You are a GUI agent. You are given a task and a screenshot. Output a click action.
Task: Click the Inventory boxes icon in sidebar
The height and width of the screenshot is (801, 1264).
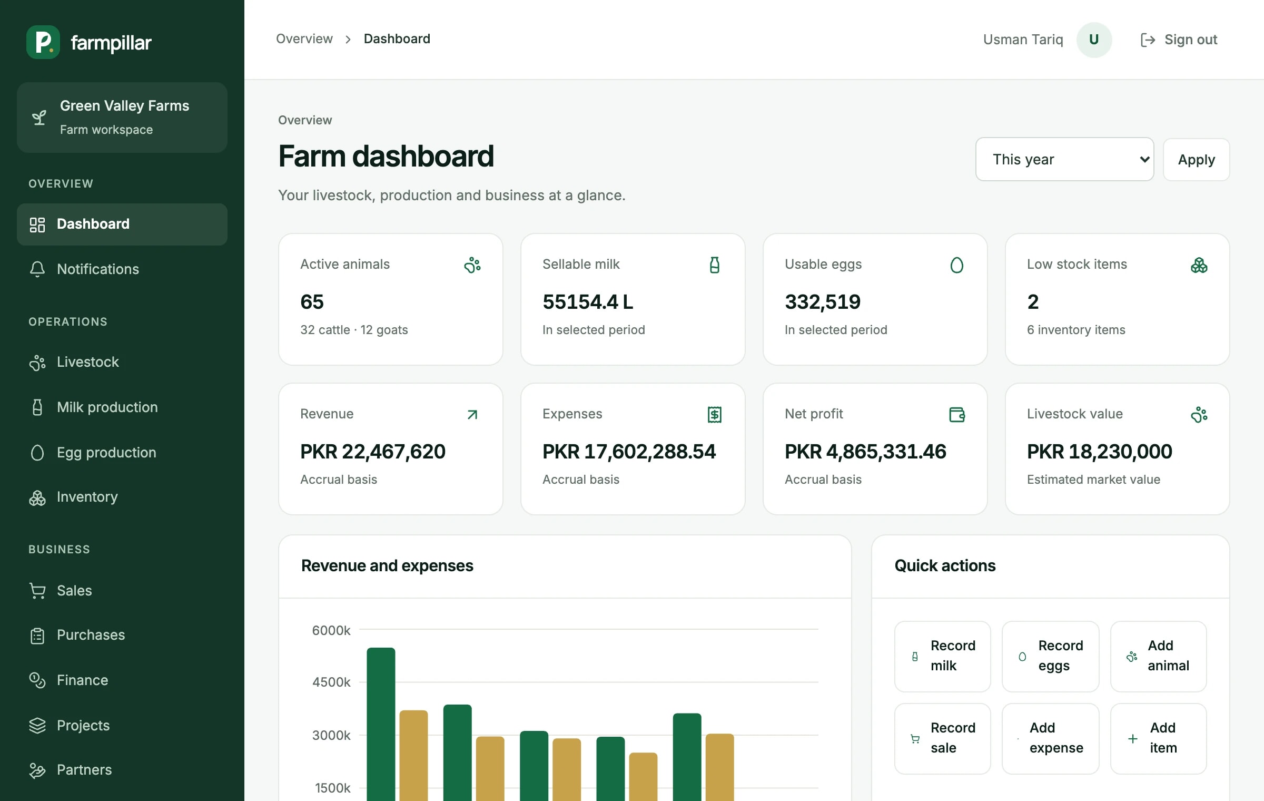point(37,497)
